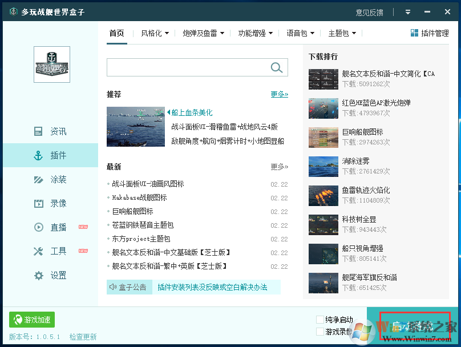The height and width of the screenshot is (347, 461).
Task: Click the 检查更新 update link
Action: [x=83, y=336]
